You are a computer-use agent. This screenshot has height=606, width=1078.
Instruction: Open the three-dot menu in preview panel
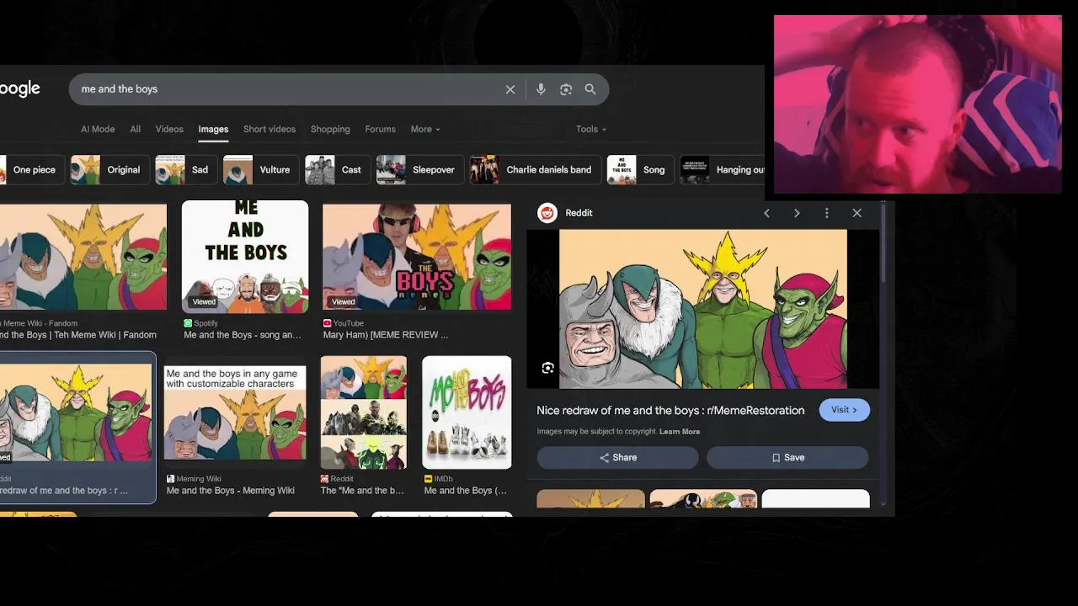coord(826,213)
